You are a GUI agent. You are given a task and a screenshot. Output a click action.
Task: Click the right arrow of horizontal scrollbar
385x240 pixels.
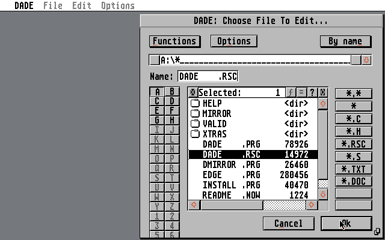pyautogui.click(x=312, y=205)
